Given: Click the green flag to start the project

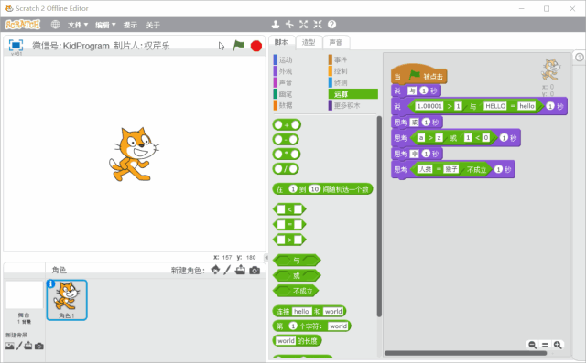Looking at the screenshot, I should [x=238, y=46].
